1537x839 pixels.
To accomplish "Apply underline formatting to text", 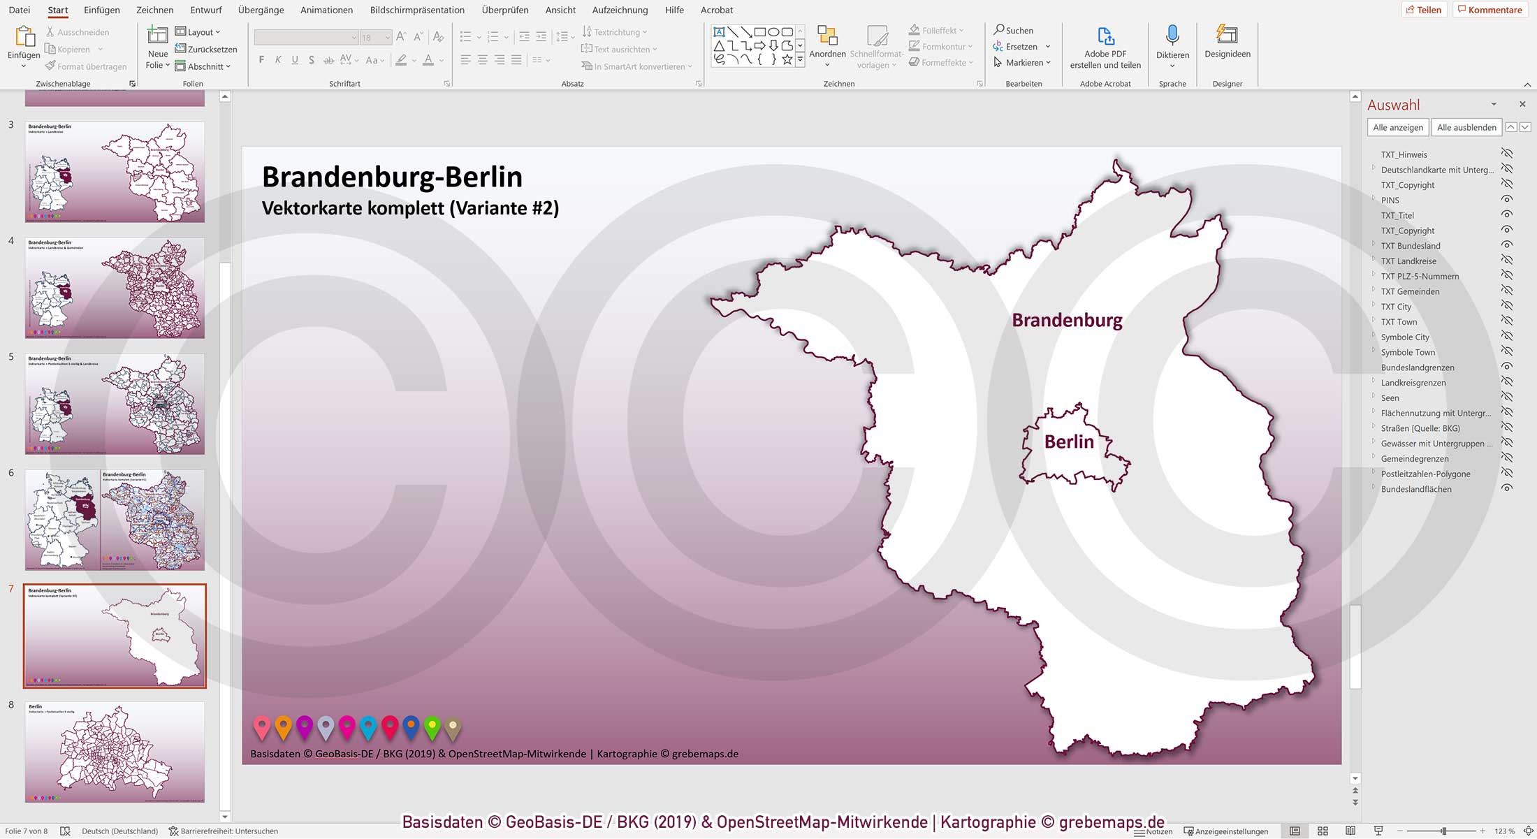I will coord(294,60).
